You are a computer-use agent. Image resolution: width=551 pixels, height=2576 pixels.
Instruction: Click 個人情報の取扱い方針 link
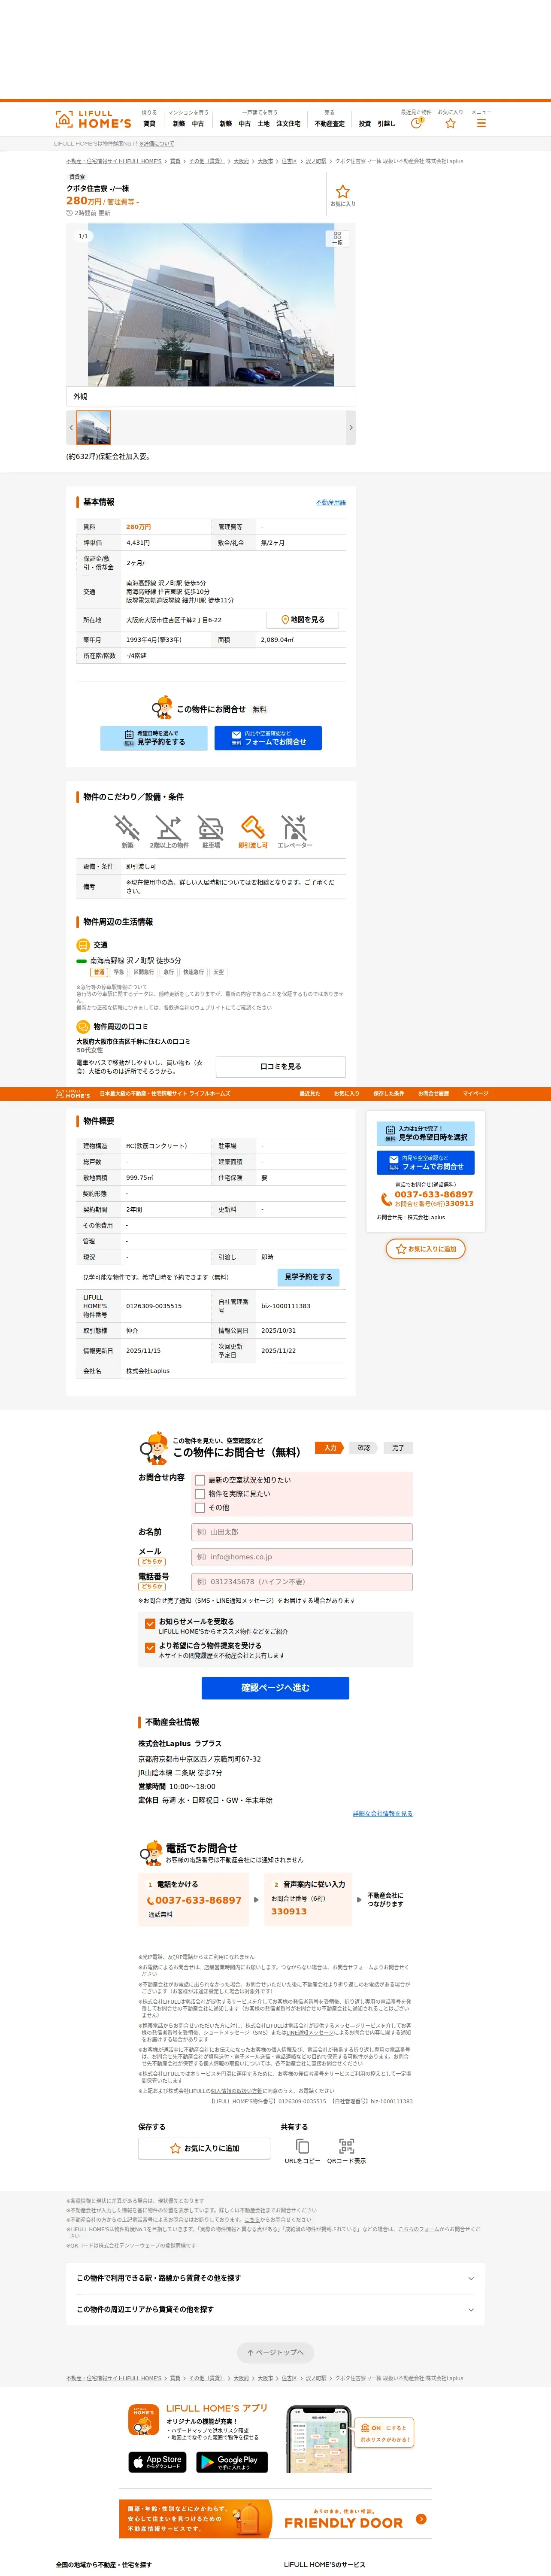(x=236, y=2090)
